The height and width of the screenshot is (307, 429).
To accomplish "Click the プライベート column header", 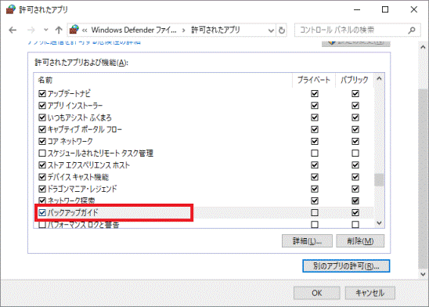I will 314,80.
